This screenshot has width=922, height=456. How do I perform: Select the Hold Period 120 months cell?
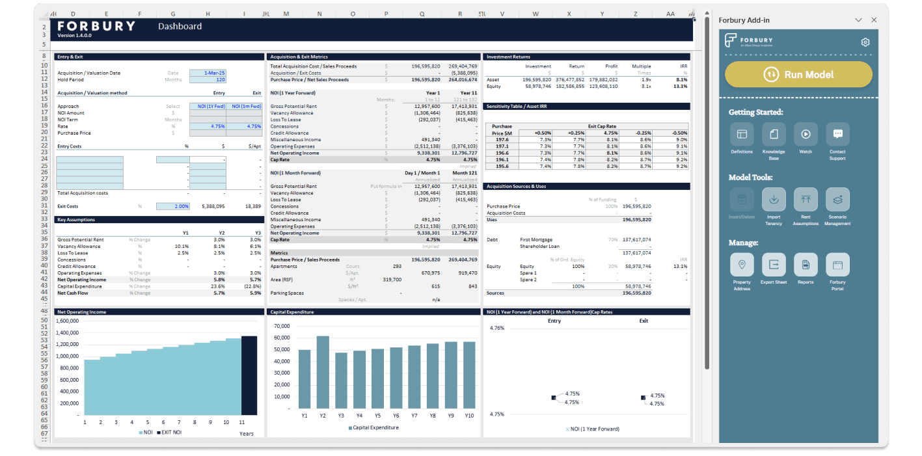[x=208, y=79]
